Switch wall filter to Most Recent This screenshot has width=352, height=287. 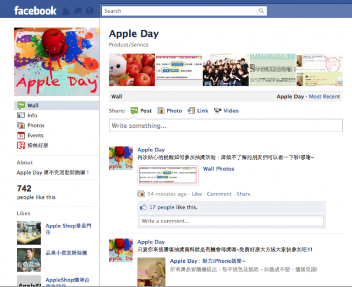(324, 96)
